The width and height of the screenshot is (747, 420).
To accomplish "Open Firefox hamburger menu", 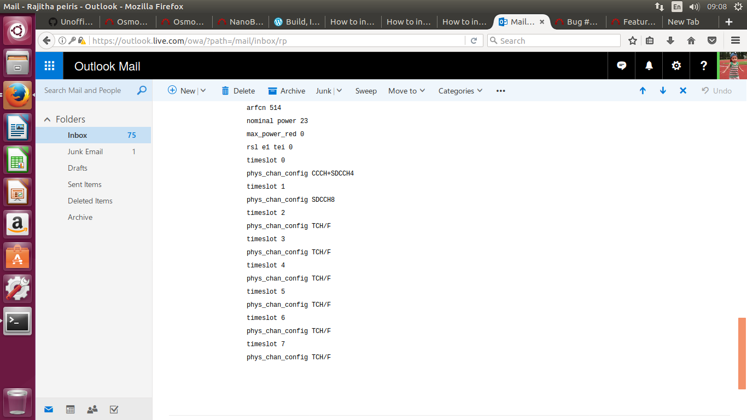I will click(735, 40).
